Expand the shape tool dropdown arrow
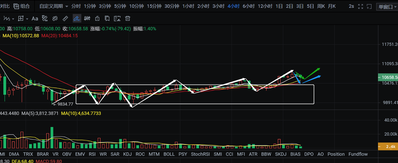Screen dimensions: 398x163 tap(27, 19)
